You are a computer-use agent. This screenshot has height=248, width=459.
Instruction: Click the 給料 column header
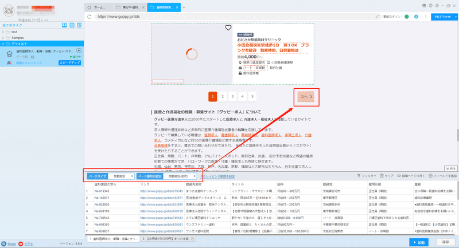pyautogui.click(x=298, y=184)
